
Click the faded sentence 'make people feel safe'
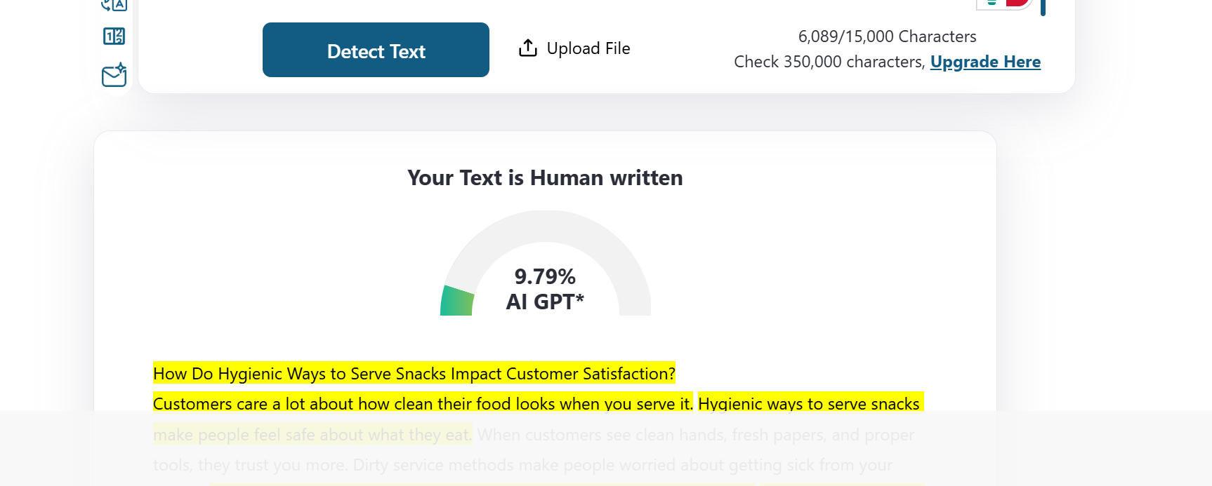(312, 435)
